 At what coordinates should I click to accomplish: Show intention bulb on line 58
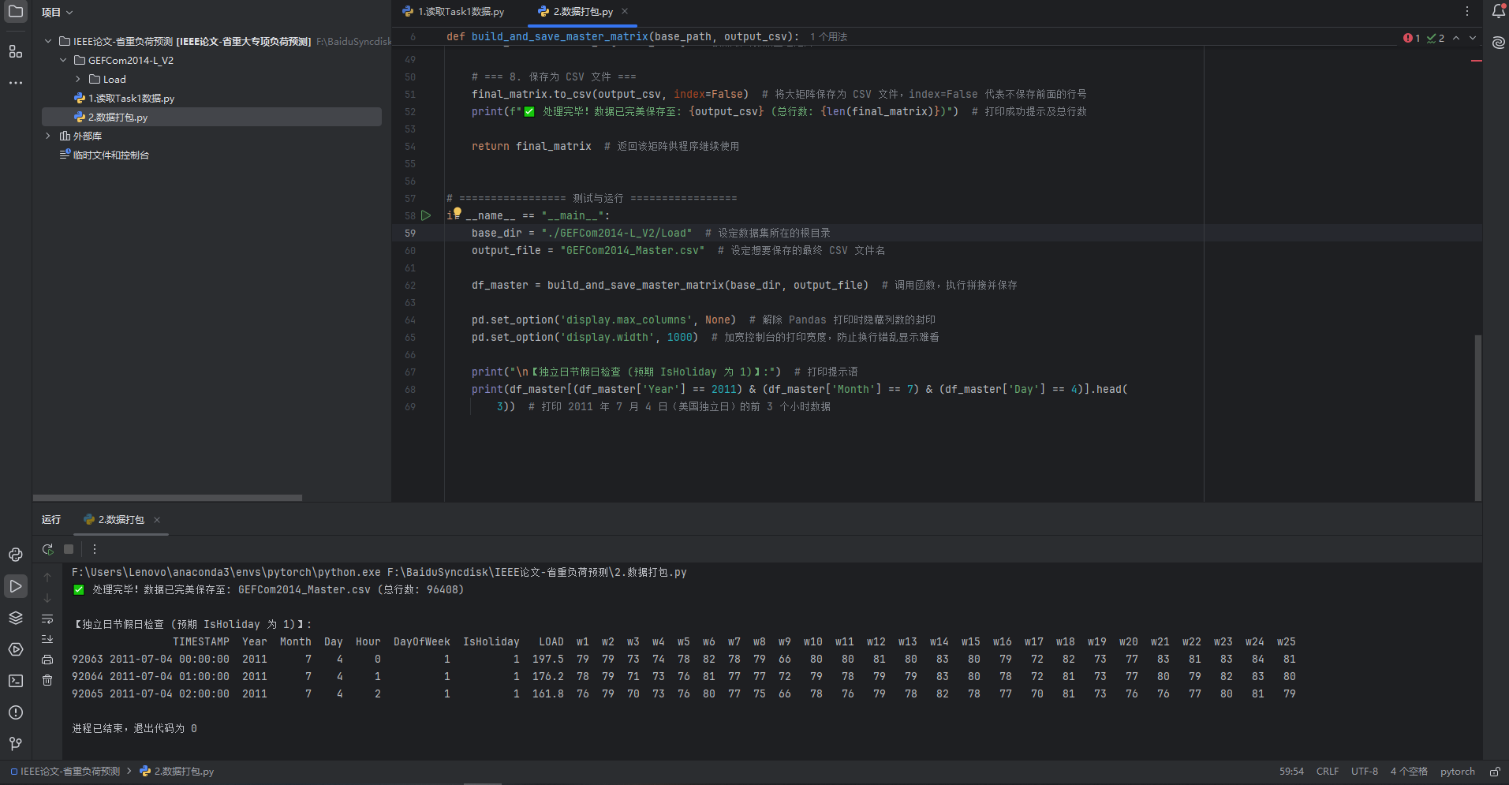[457, 211]
